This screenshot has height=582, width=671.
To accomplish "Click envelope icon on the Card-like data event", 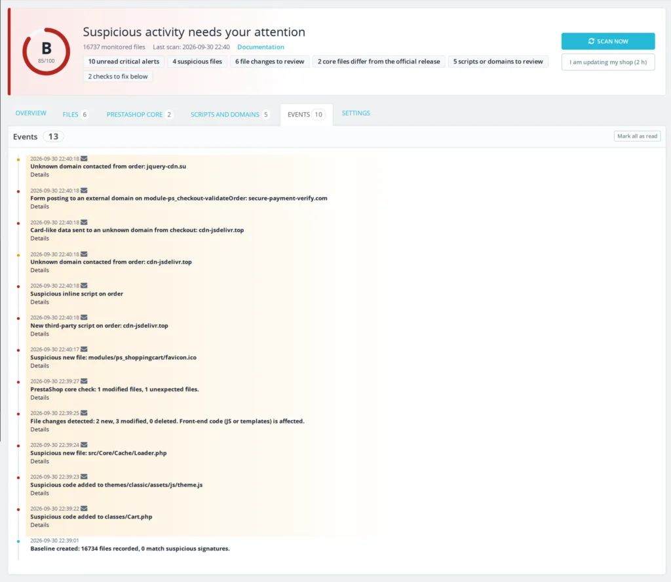I will 84,223.
